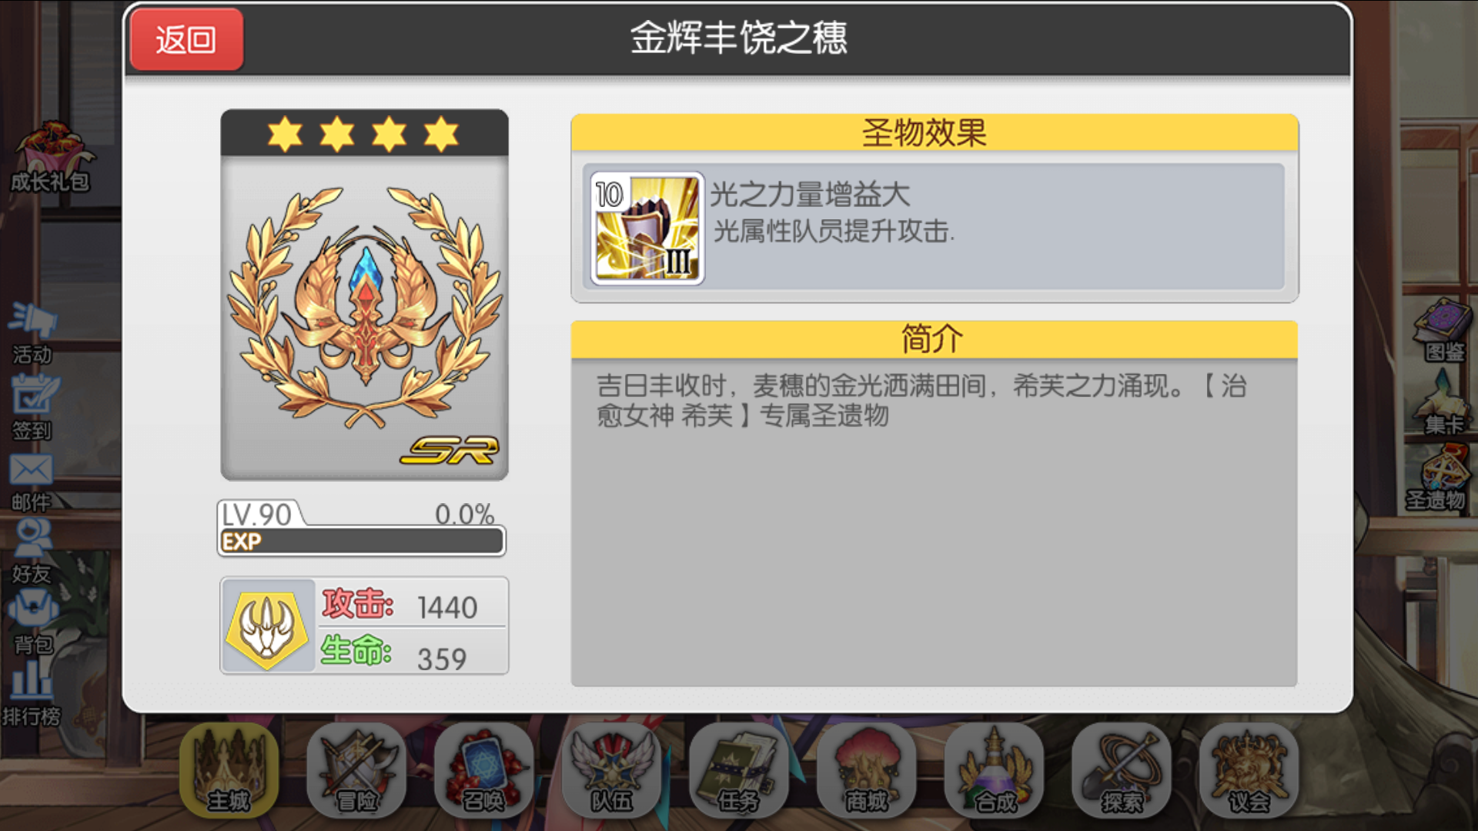Image resolution: width=1478 pixels, height=831 pixels.
Task: Click the red 返回 back button
Action: [186, 39]
